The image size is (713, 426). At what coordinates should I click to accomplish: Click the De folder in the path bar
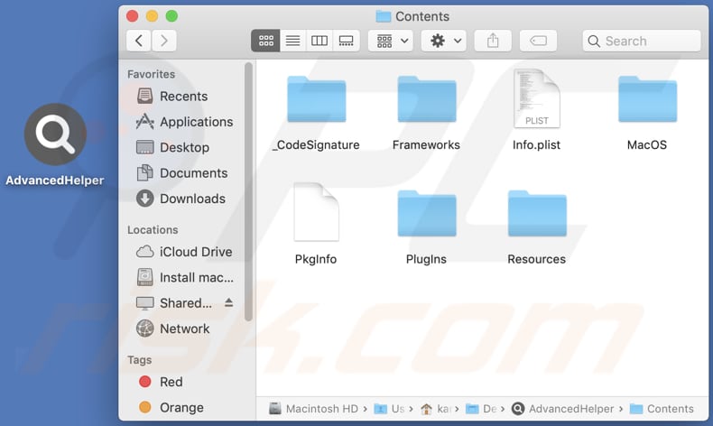(481, 409)
